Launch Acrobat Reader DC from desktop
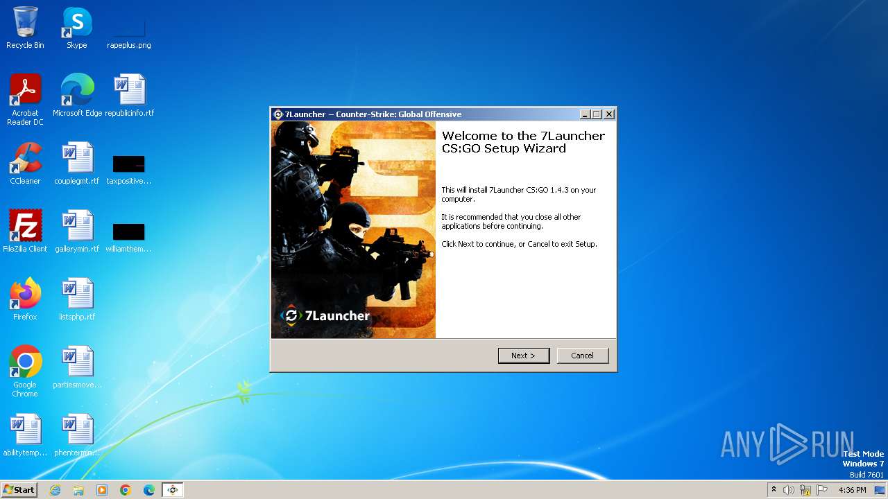Screen dimensions: 888x499 [x=25, y=99]
